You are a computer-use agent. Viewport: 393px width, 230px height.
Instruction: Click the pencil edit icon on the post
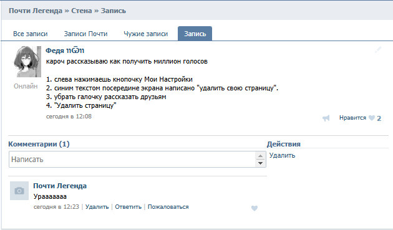pyautogui.click(x=378, y=50)
